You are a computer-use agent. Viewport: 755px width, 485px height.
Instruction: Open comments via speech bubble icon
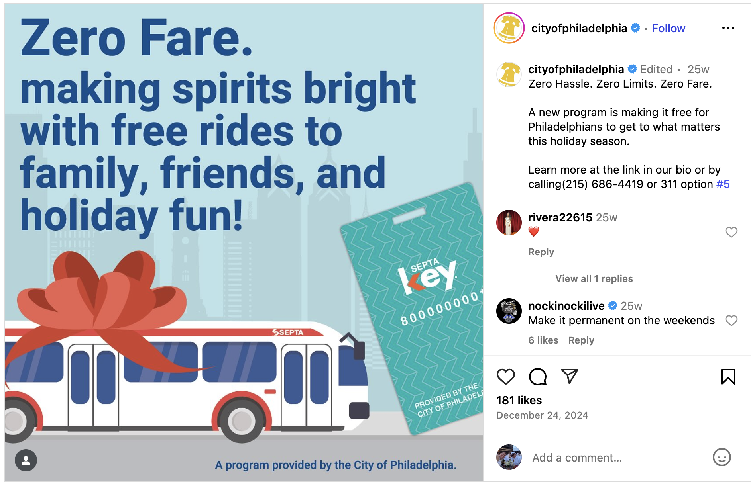537,376
